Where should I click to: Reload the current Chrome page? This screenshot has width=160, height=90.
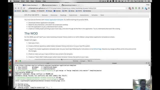coord(21,8)
